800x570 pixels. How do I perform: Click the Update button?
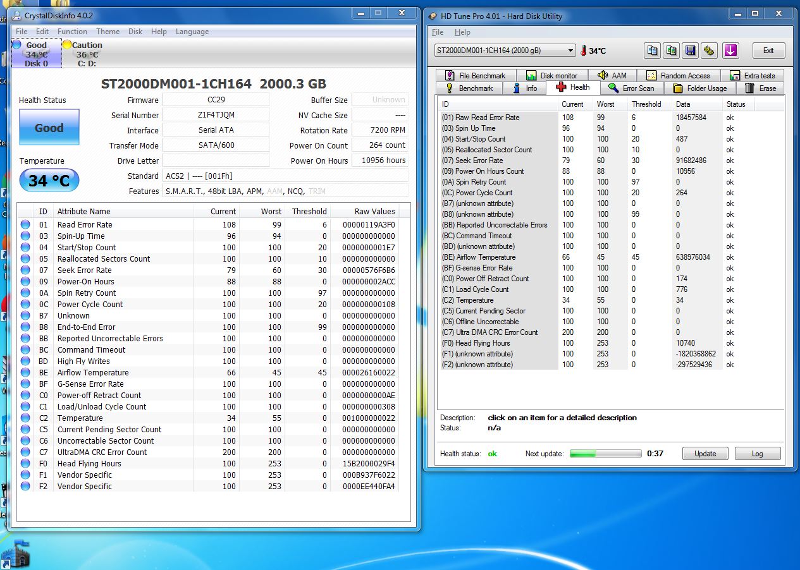click(x=705, y=454)
